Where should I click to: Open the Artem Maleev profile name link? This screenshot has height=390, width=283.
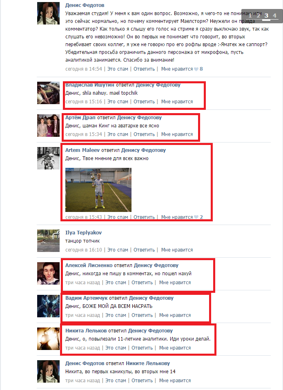(x=82, y=150)
